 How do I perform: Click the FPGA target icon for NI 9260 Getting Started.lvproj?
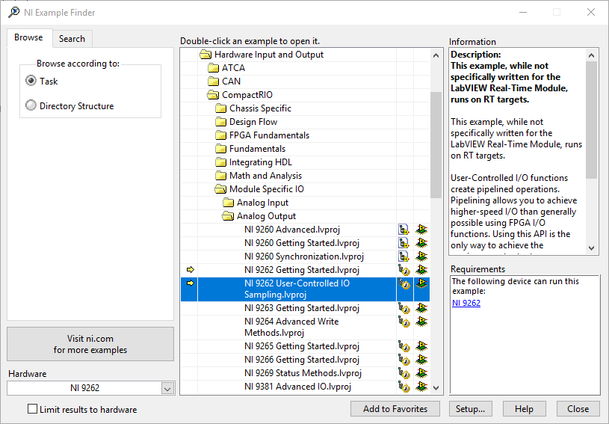coord(421,243)
